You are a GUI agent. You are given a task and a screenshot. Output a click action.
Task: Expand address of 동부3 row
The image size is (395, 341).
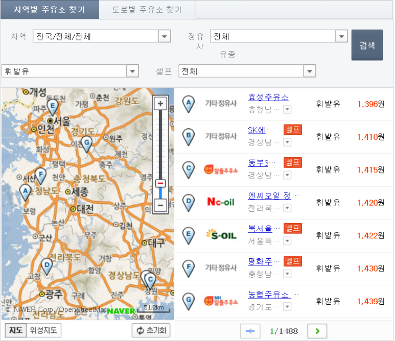287,175
